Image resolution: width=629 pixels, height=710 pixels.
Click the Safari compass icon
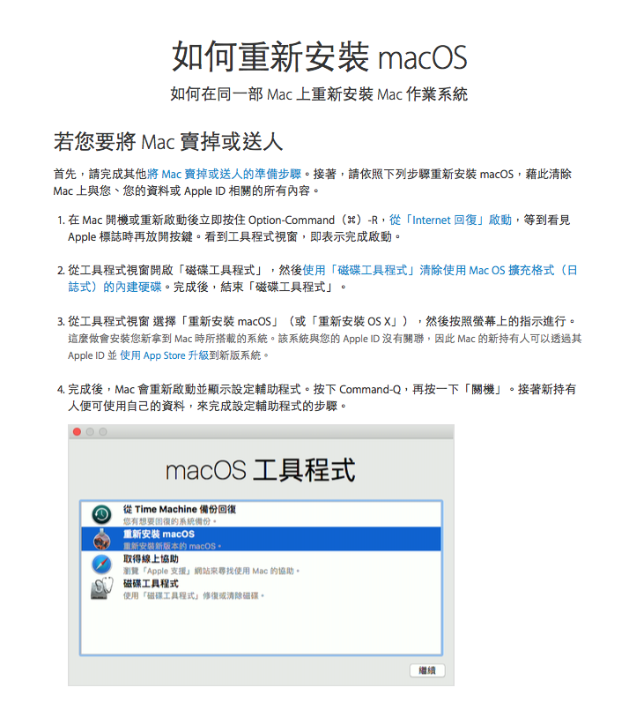(101, 564)
